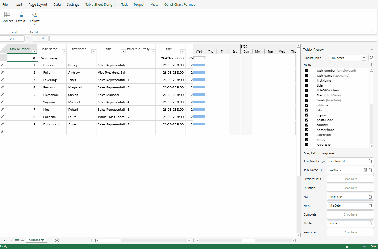
Task: Open the title column filter dropdown
Action: 123,51
